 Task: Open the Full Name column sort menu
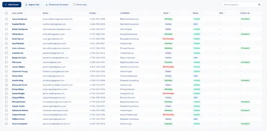click(24, 13)
